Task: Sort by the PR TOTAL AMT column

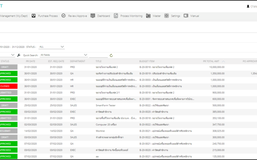Action: 211,61
